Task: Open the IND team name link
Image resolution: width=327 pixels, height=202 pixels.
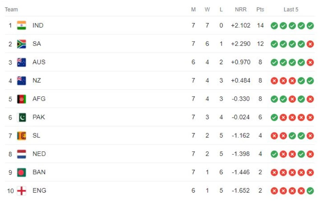Action: (x=38, y=25)
